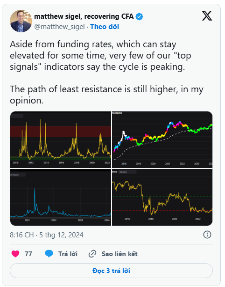Click the Trả lời reply label
The image size is (225, 287).
click(x=68, y=254)
